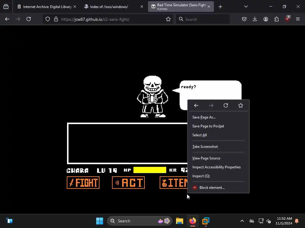Open the tracking protection shield icon

pos(48,19)
